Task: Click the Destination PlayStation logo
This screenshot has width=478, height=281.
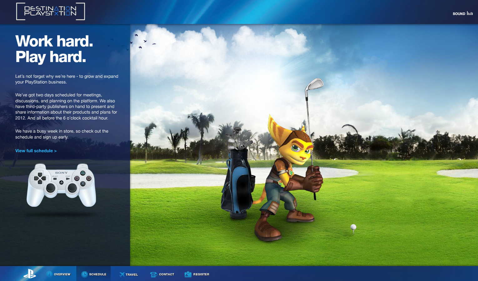Action: point(50,11)
